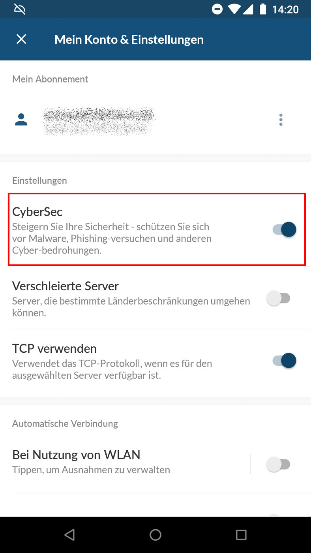The height and width of the screenshot is (553, 311).
Task: Tap the crossed-out cloud notification icon
Action: click(x=20, y=9)
